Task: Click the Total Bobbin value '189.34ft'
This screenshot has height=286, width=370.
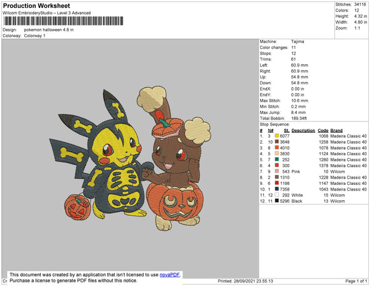Action: point(298,118)
